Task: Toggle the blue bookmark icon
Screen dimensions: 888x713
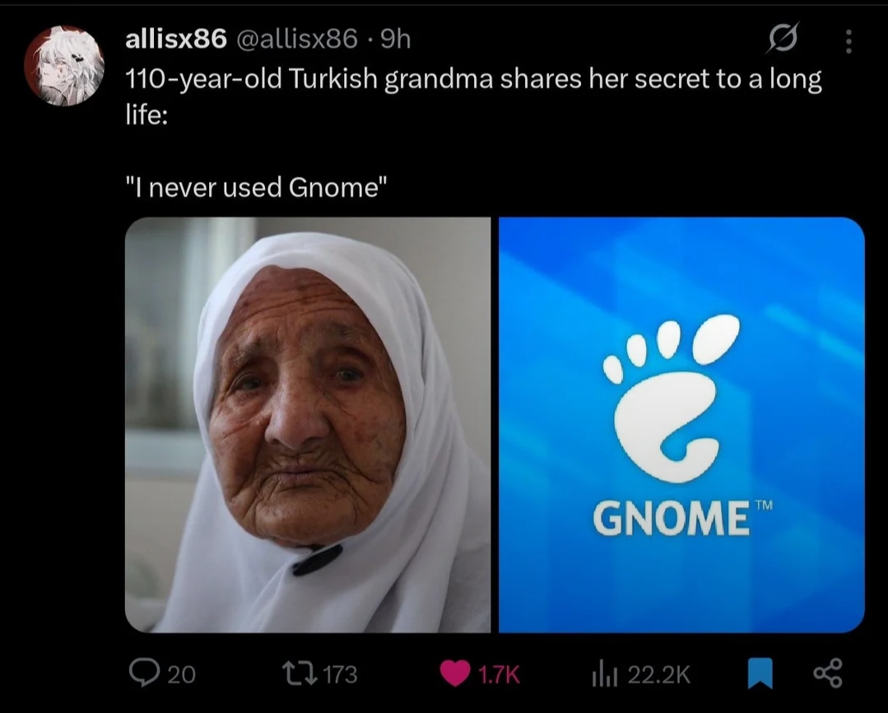Action: (760, 673)
